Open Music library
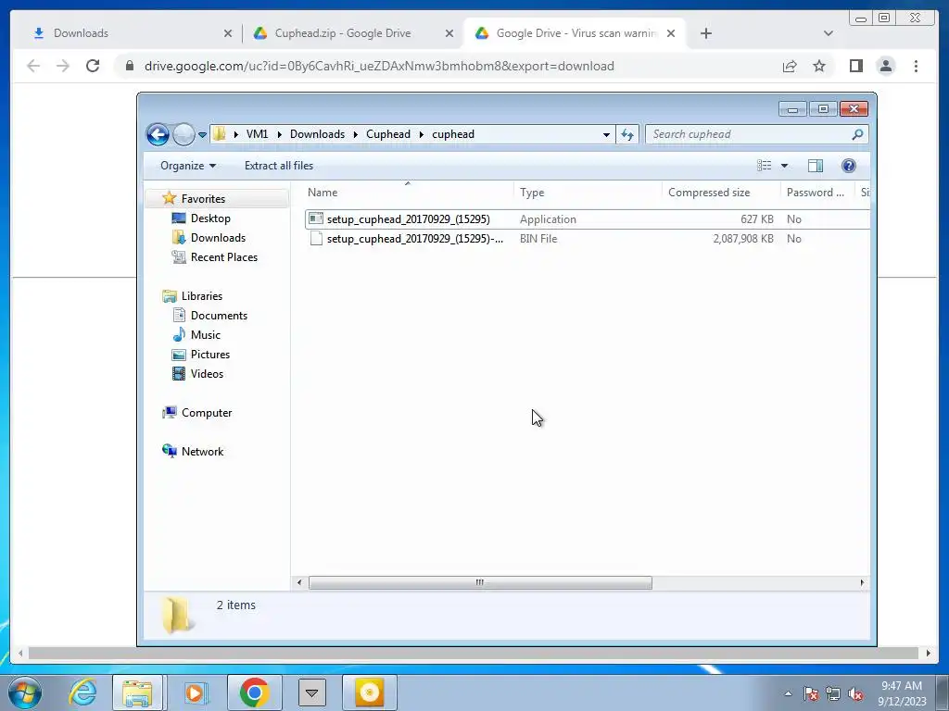Screen dimensions: 949x711 point(205,335)
